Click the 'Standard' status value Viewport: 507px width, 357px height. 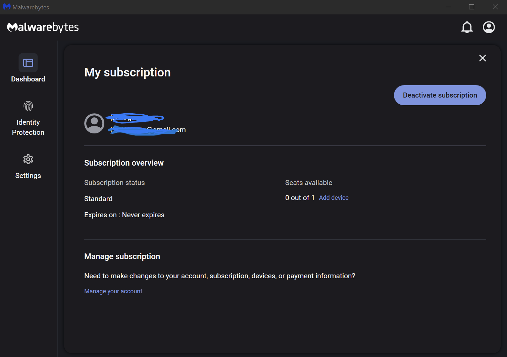(x=98, y=199)
